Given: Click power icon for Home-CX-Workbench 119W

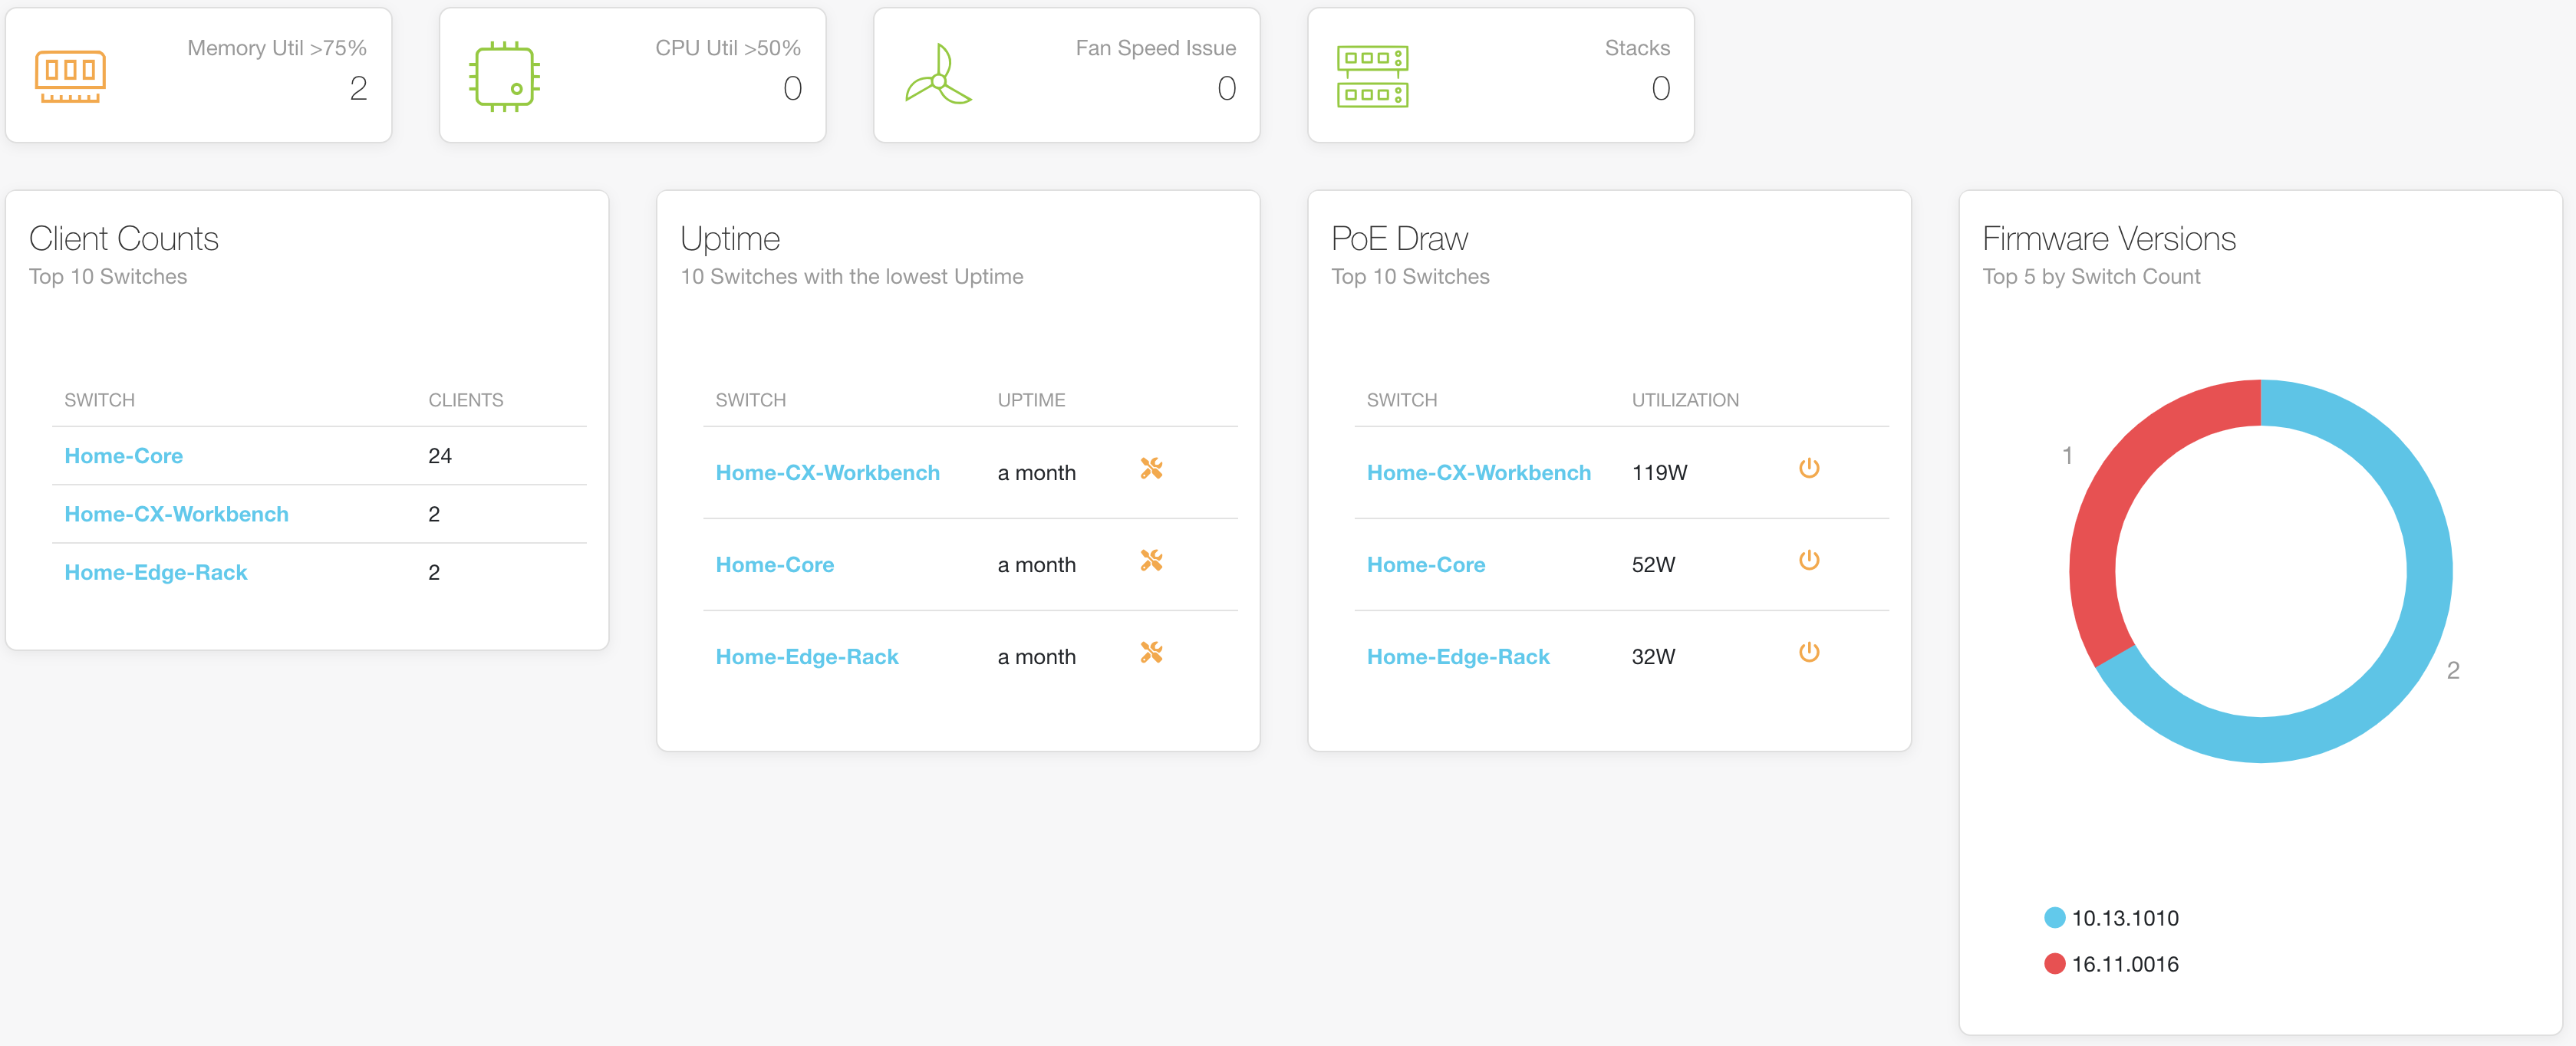Looking at the screenshot, I should pyautogui.click(x=1808, y=468).
